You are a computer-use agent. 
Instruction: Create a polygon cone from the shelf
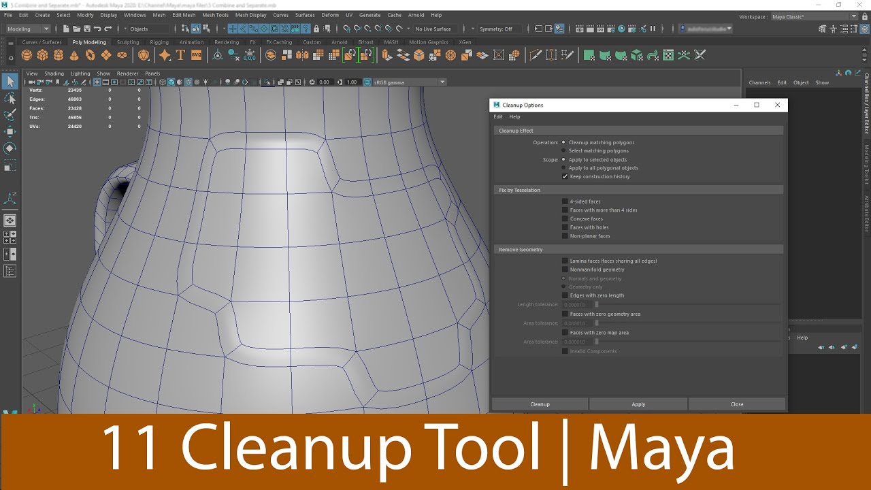pyautogui.click(x=74, y=55)
